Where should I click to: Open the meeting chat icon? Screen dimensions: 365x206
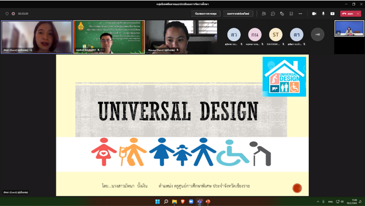(273, 14)
